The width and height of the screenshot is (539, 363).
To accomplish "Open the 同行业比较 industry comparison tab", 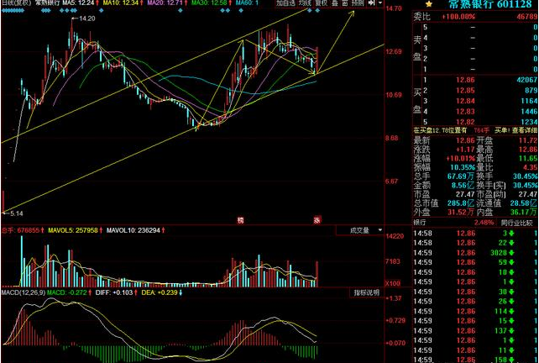I will [x=517, y=222].
